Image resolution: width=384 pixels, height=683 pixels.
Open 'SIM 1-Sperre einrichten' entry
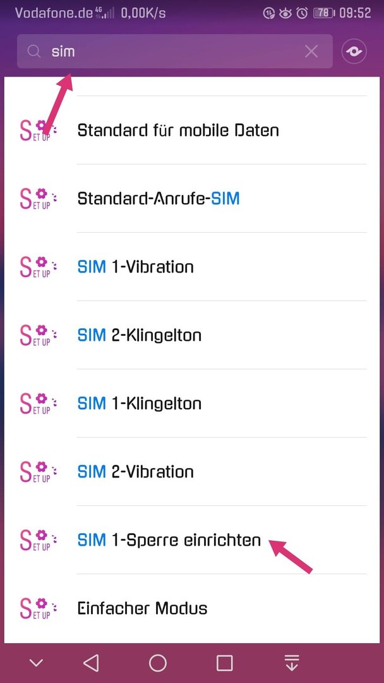[192, 540]
